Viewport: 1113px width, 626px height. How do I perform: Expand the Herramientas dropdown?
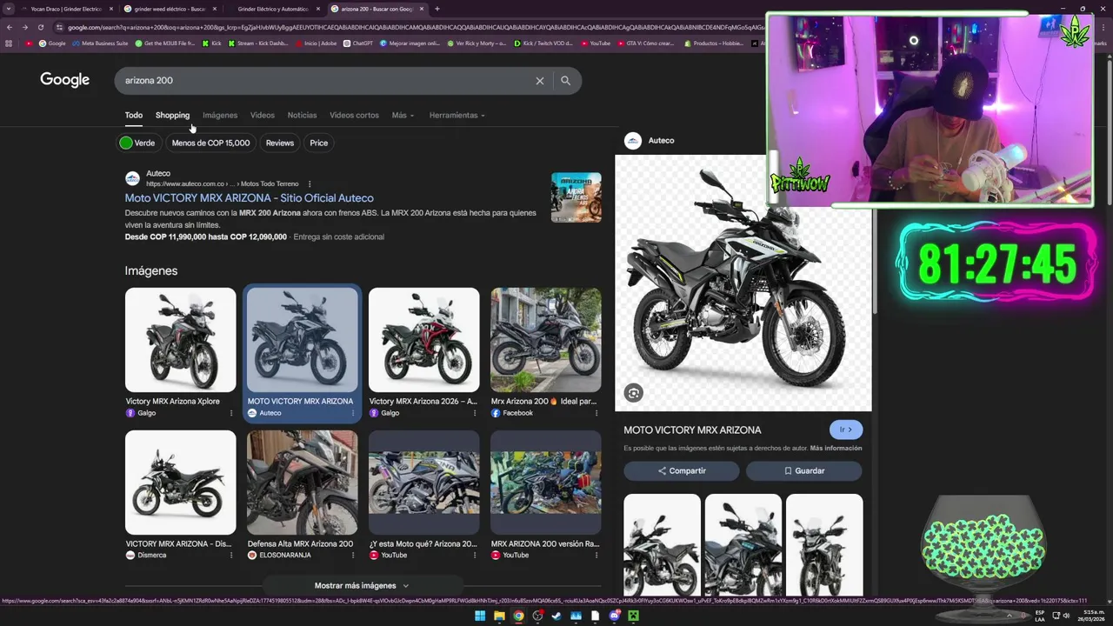pyautogui.click(x=457, y=115)
